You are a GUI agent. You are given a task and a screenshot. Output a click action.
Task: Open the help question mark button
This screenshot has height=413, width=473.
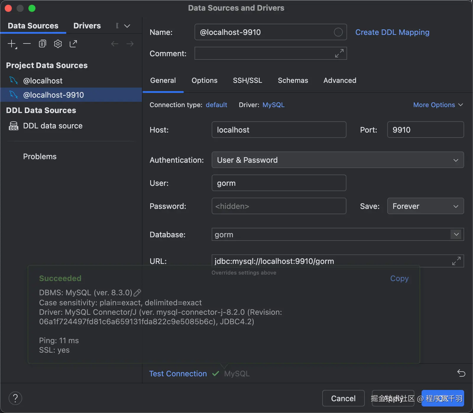click(15, 398)
